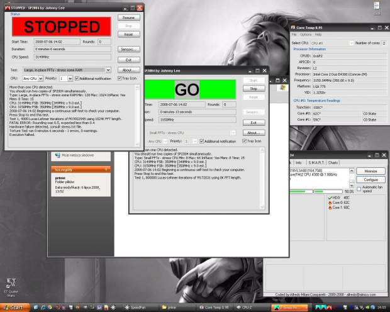The width and height of the screenshot is (390, 312).
Task: Open the desktop file icon at top right
Action: (377, 8)
